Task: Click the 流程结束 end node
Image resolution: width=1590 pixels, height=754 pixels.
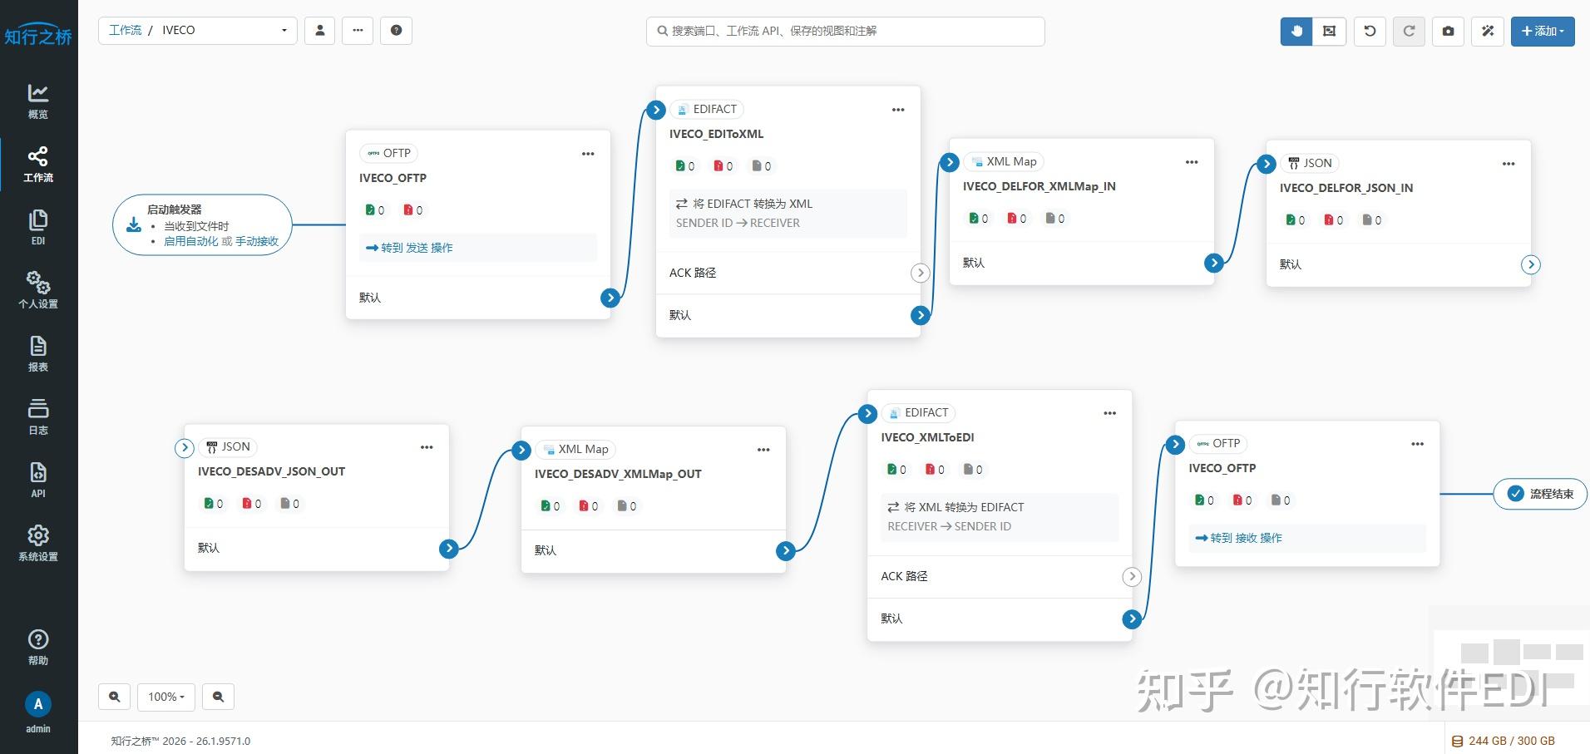Action: pyautogui.click(x=1542, y=494)
